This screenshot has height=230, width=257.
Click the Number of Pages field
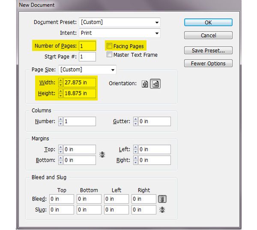click(87, 46)
